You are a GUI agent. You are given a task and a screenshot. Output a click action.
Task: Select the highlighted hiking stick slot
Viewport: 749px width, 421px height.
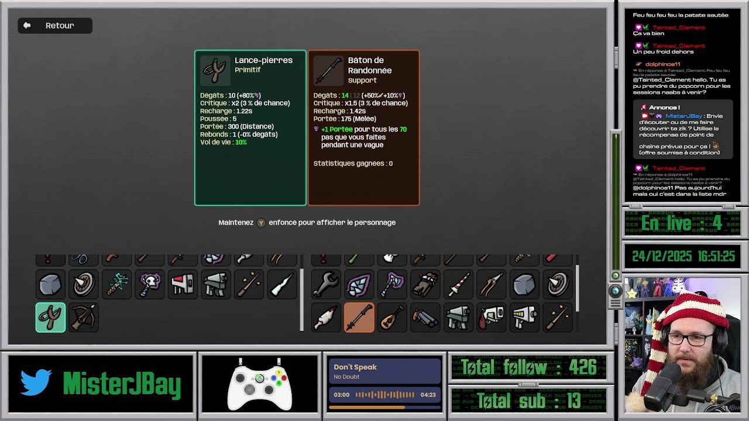[359, 318]
